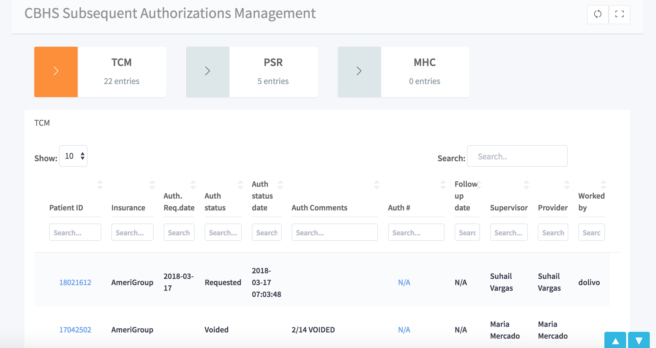656x348 pixels.
Task: Click the blue scroll-up arrow button
Action: point(615,340)
